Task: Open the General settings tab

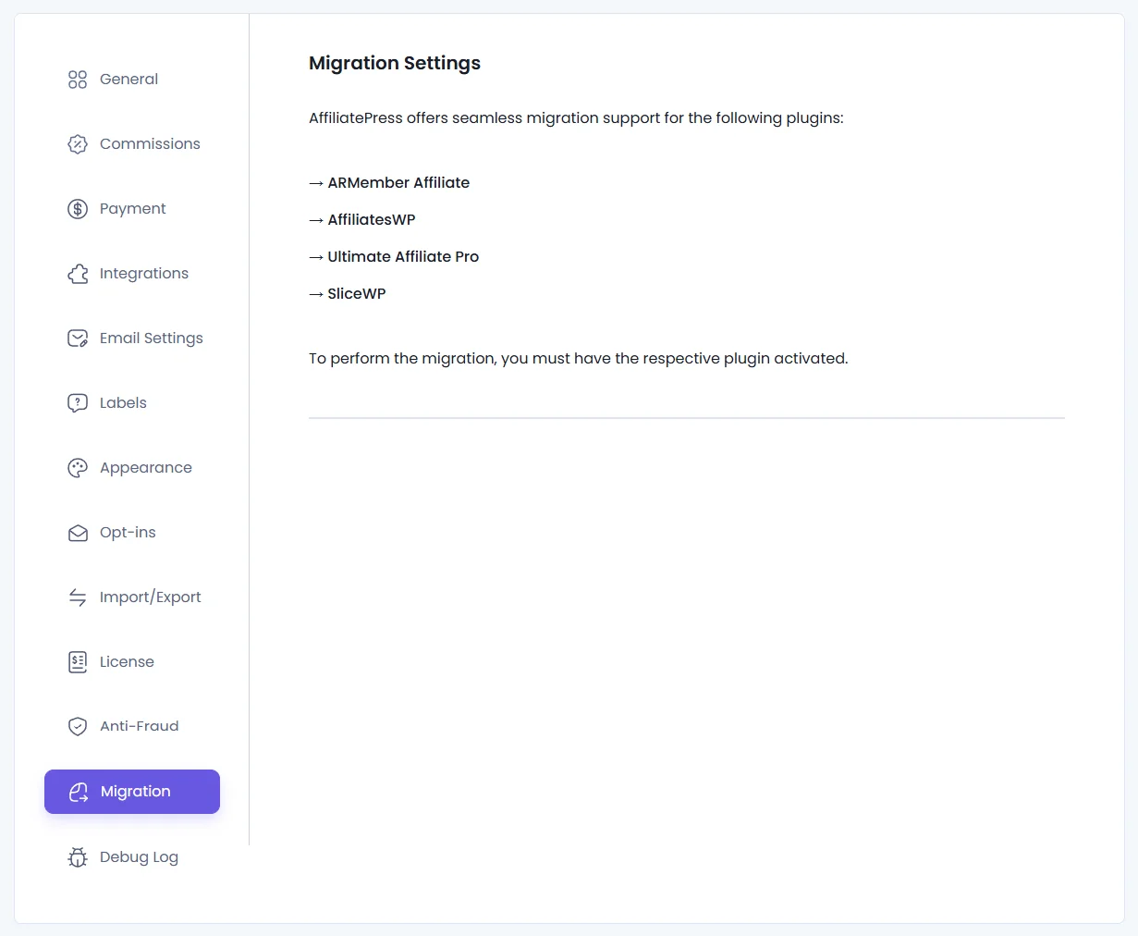Action: pyautogui.click(x=132, y=80)
